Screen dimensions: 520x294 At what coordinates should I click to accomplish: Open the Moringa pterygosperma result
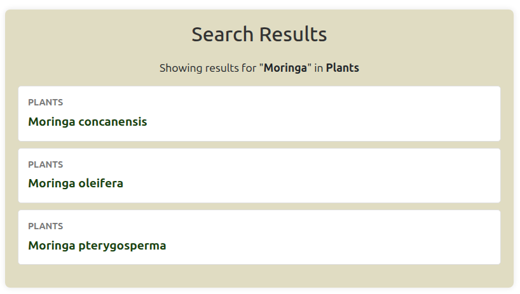[x=97, y=245]
